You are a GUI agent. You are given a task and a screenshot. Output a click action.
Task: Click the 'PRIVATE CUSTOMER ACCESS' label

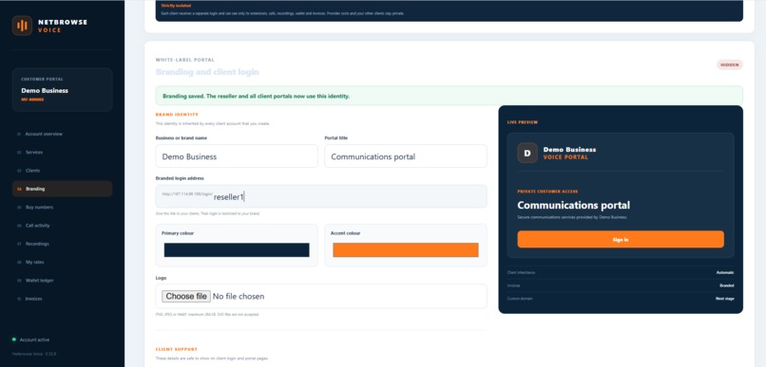click(x=547, y=192)
